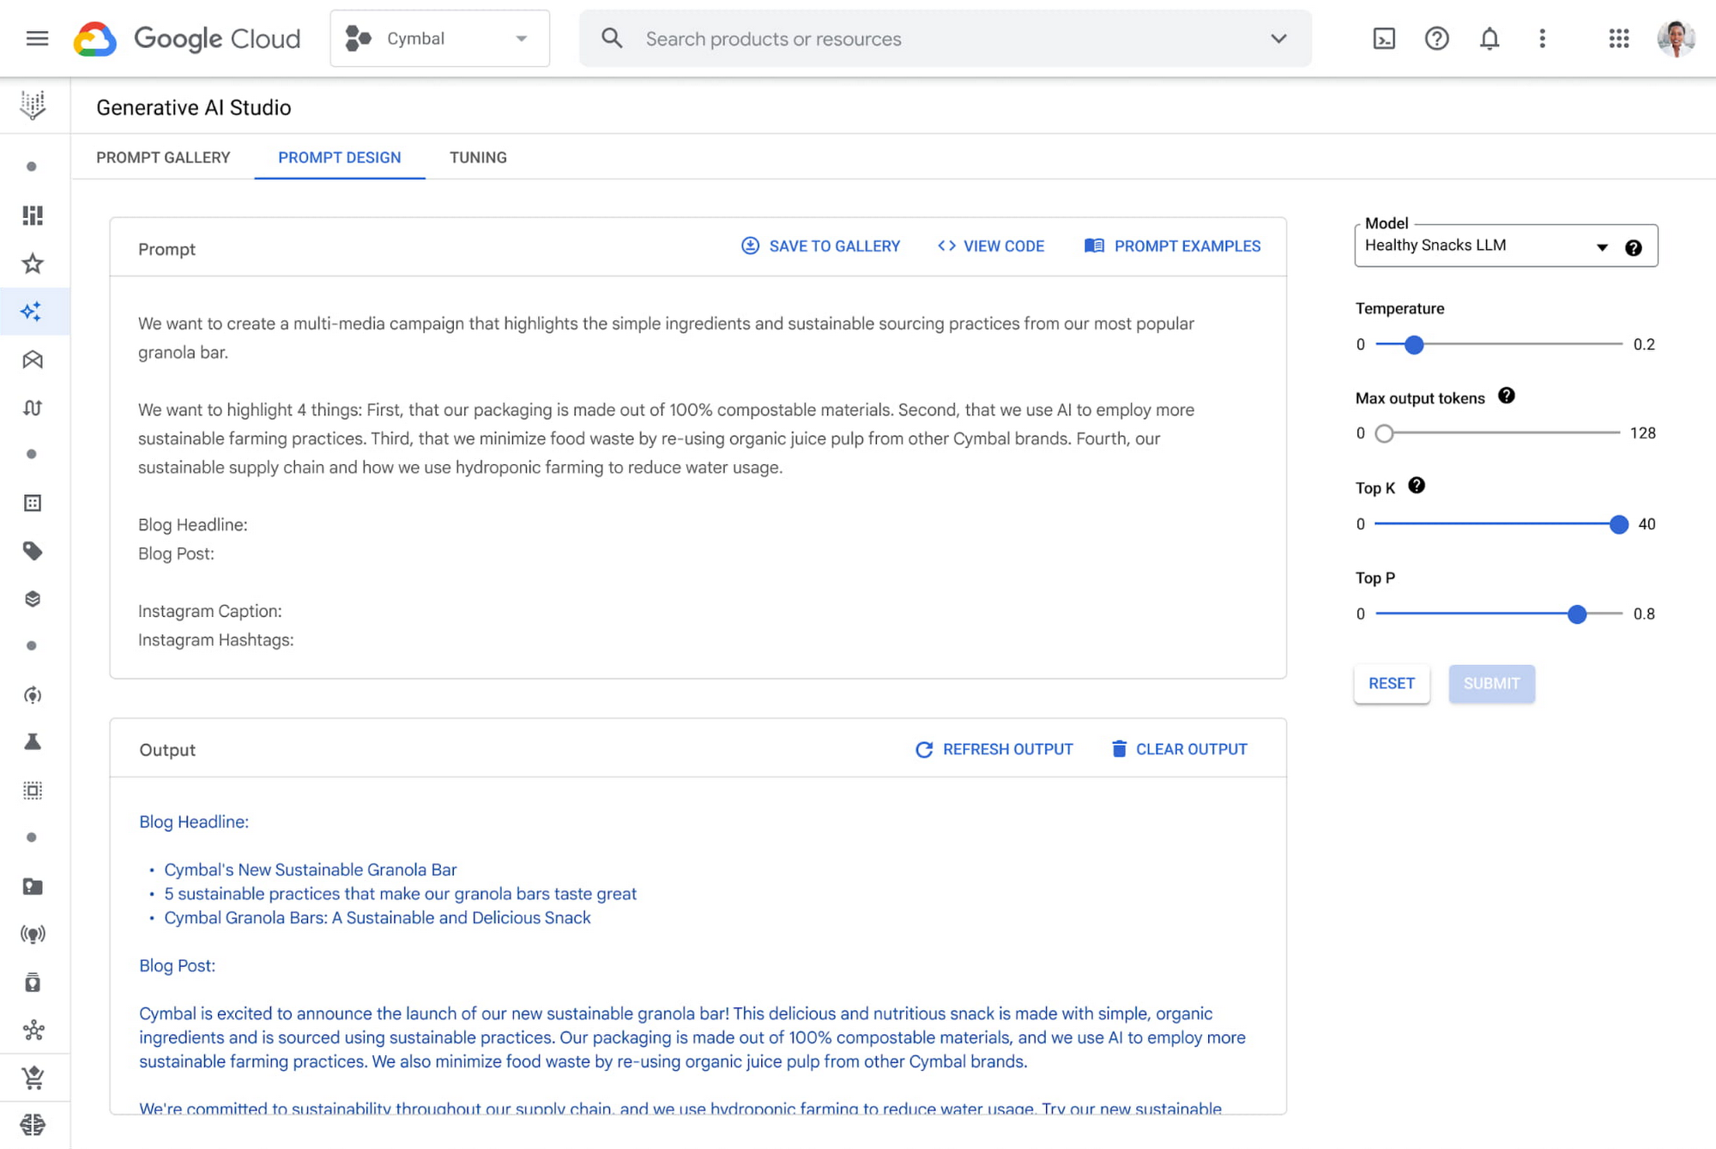Screen dimensions: 1716x1149
Task: Open the marketplace cart sidebar icon
Action: (33, 1078)
